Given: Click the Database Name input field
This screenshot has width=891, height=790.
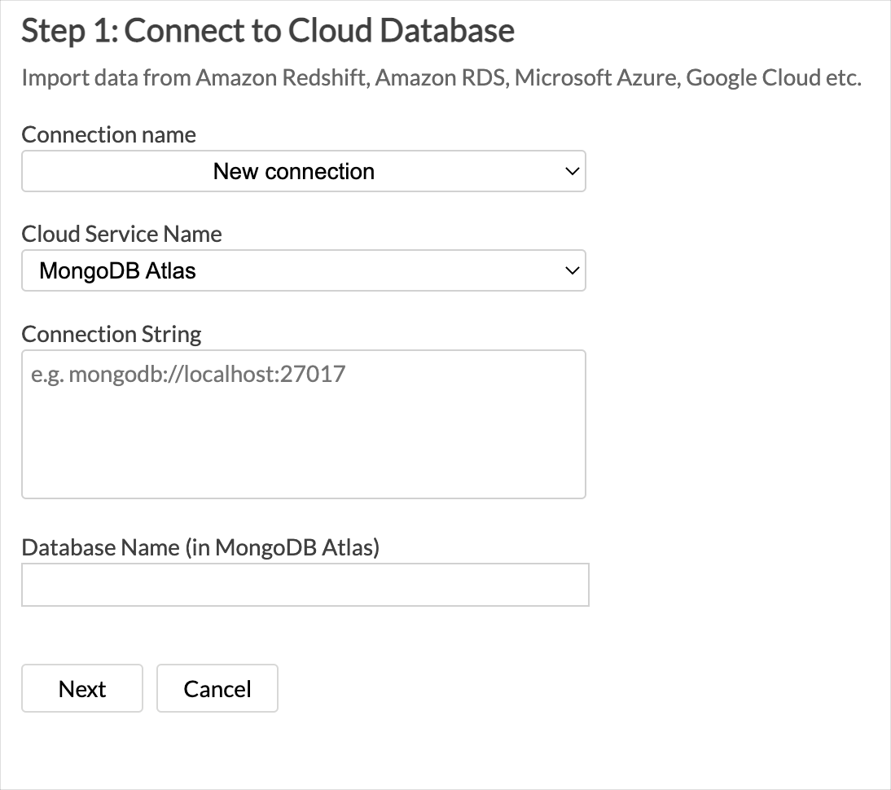Looking at the screenshot, I should click(x=305, y=585).
